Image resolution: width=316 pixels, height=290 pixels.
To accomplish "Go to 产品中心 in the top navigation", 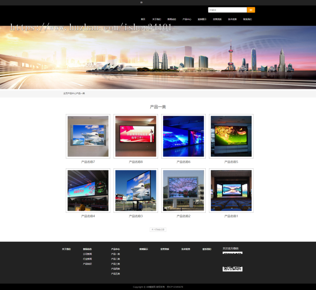I will (187, 19).
